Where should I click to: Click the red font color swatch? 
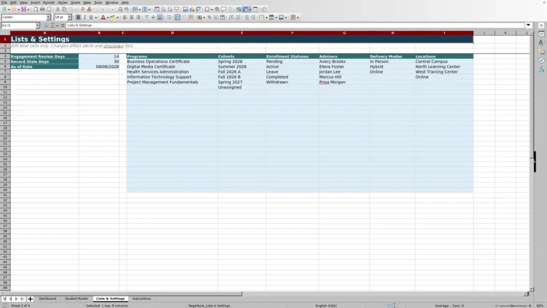103,18
